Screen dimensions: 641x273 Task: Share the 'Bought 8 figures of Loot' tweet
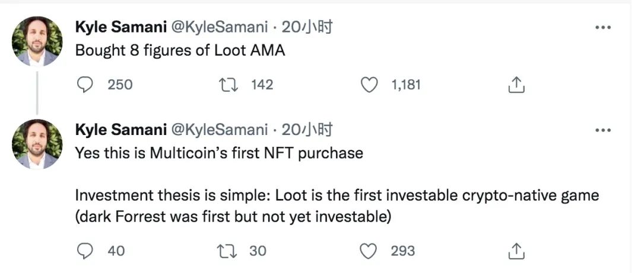pos(516,85)
